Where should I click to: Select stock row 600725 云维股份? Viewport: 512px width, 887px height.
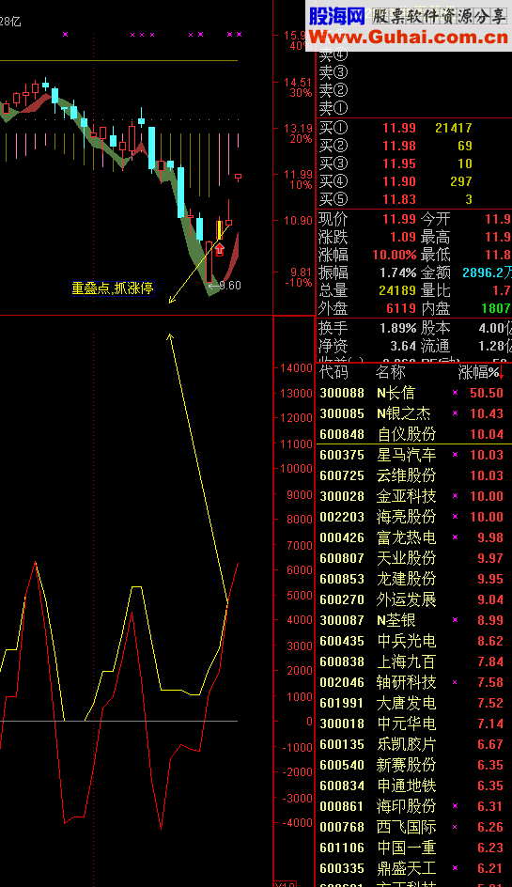pos(413,475)
